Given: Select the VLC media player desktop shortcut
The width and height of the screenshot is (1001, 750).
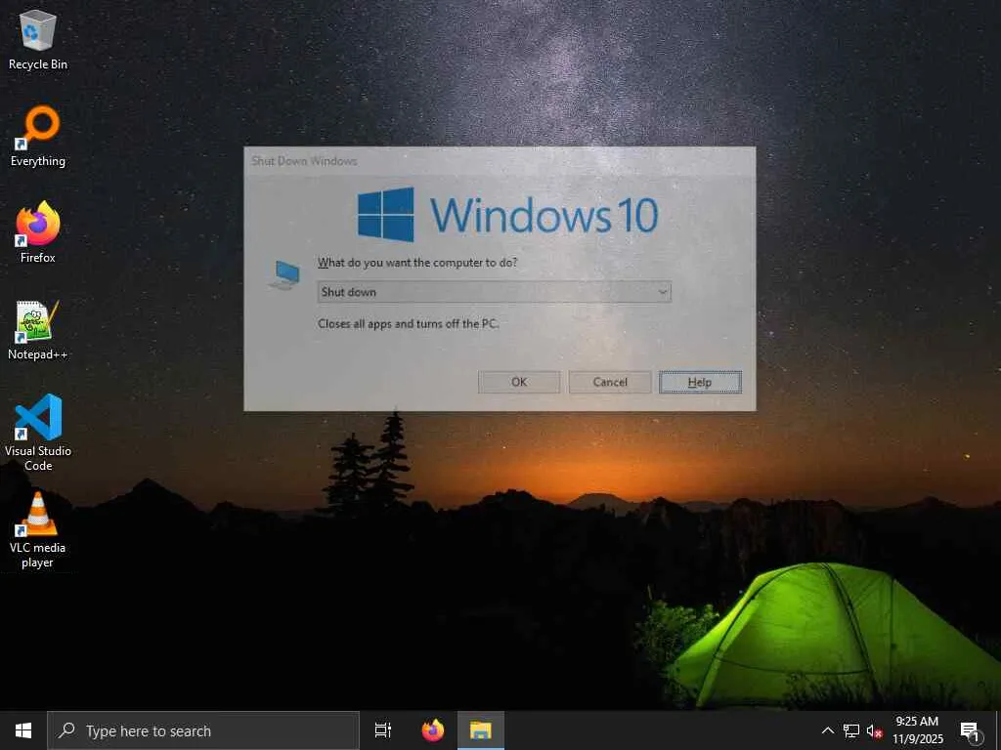Looking at the screenshot, I should (x=38, y=530).
